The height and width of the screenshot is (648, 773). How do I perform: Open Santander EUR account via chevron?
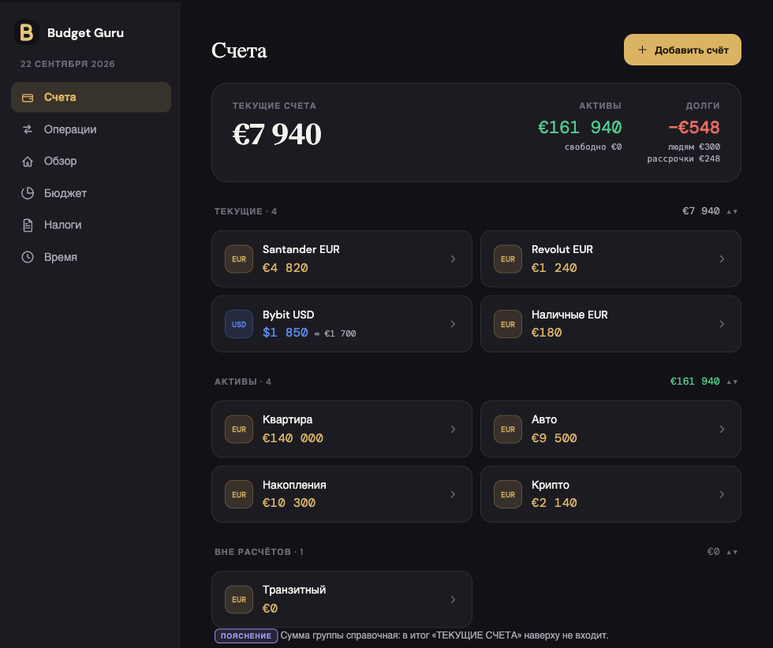tap(453, 259)
